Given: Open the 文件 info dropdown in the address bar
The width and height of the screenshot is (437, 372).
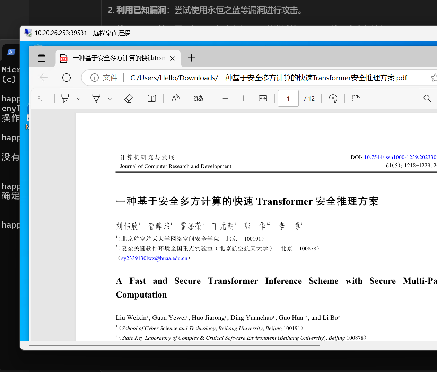Looking at the screenshot, I should tap(103, 78).
